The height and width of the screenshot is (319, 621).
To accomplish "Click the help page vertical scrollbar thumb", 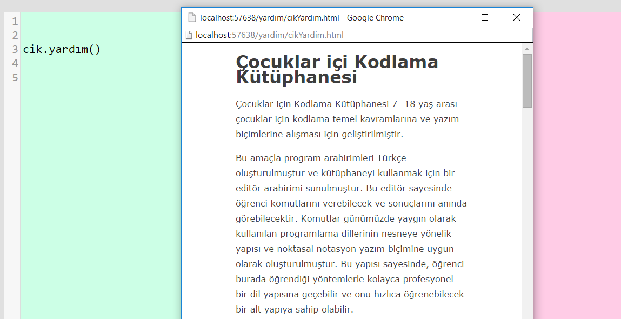I will tap(527, 80).
